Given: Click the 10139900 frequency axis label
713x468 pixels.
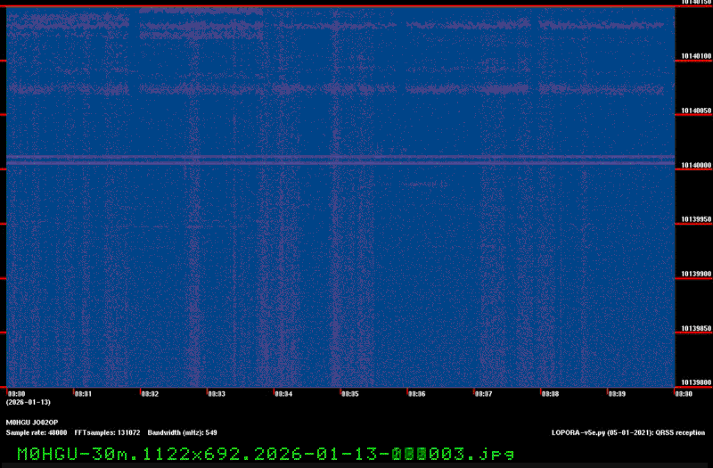Looking at the screenshot, I should tap(695, 274).
